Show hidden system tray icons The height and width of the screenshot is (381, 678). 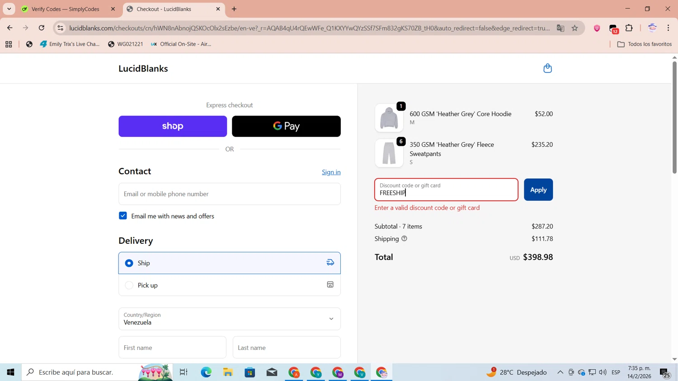560,372
